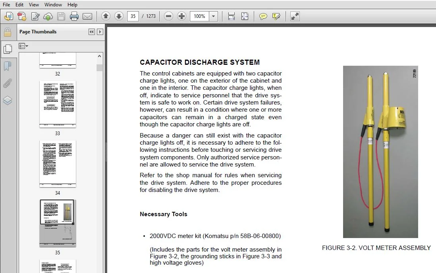Click the thumbnail scrollbar up arrow
The image size is (436, 273).
coord(100,56)
